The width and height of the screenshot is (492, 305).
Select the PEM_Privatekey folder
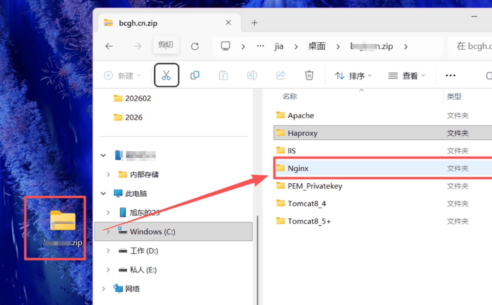(x=315, y=186)
